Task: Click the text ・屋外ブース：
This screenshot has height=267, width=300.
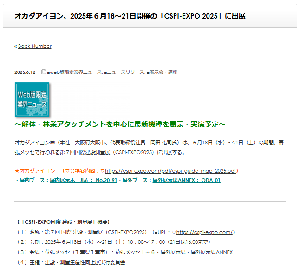Action: pyautogui.click(x=135, y=180)
